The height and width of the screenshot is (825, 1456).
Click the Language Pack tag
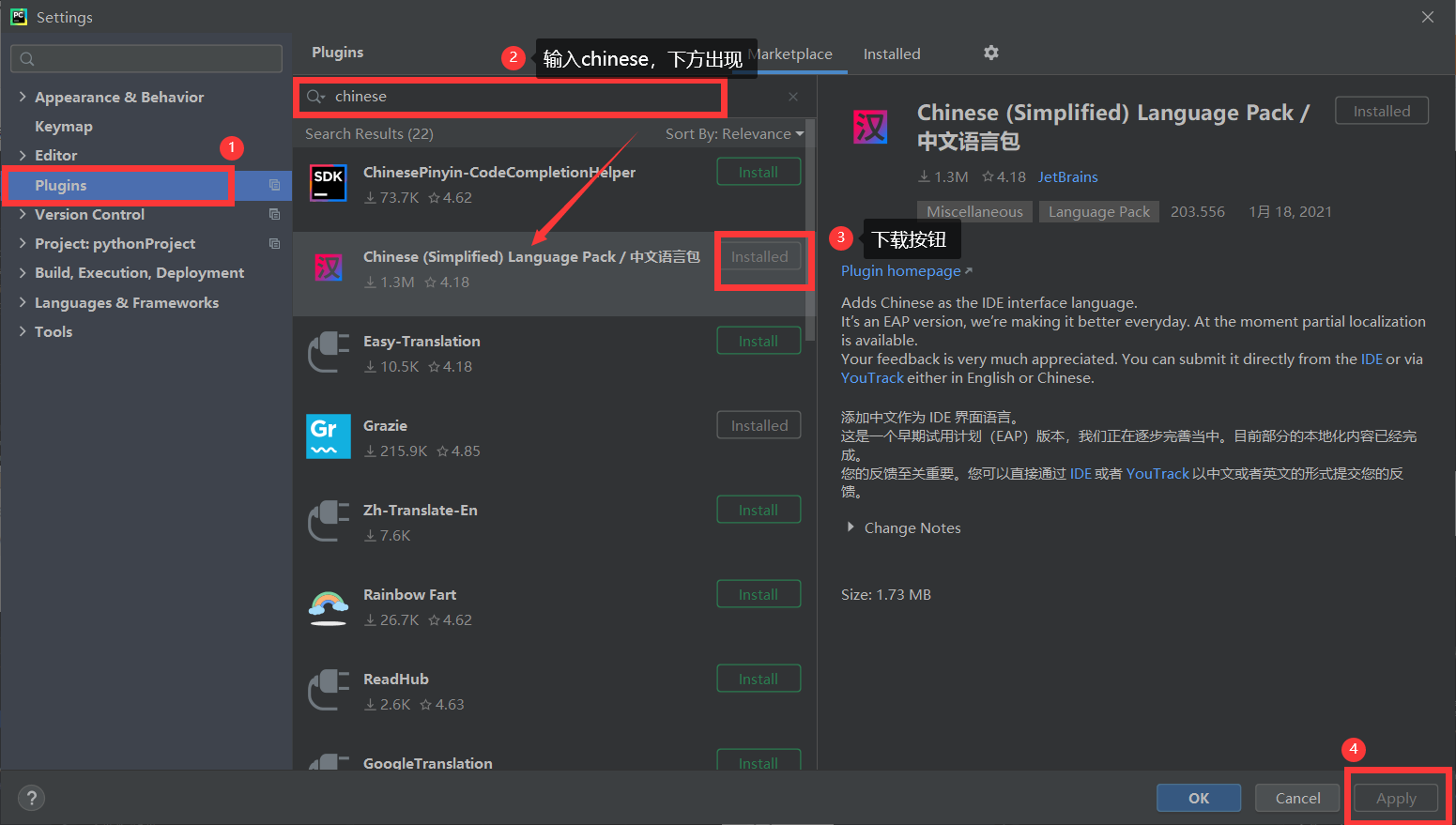(x=1099, y=211)
